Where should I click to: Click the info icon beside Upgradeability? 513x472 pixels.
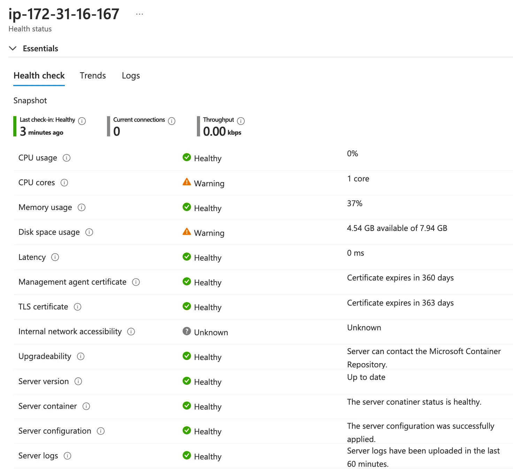81,357
